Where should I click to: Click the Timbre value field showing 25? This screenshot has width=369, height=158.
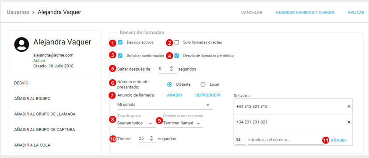(x=144, y=138)
